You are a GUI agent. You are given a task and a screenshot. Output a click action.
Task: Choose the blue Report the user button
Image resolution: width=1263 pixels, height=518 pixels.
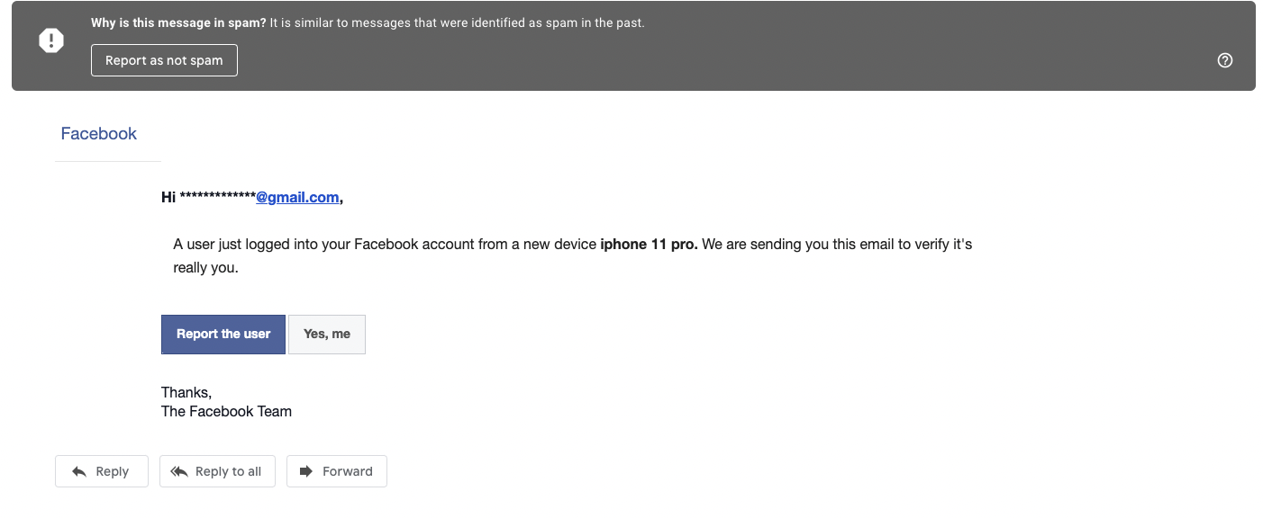[x=223, y=334]
